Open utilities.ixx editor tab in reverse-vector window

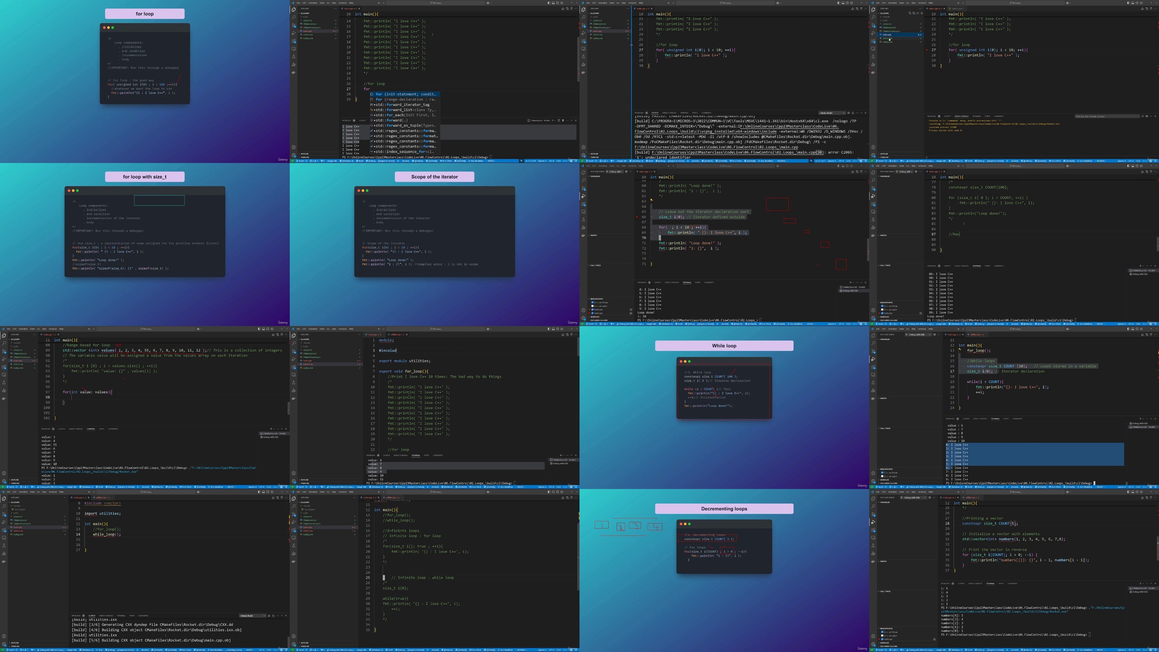tap(973, 498)
